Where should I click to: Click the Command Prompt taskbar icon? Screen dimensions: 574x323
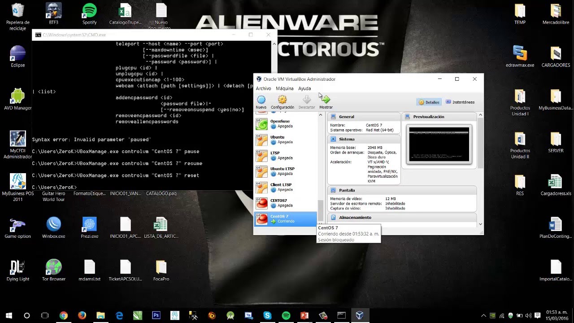341,316
